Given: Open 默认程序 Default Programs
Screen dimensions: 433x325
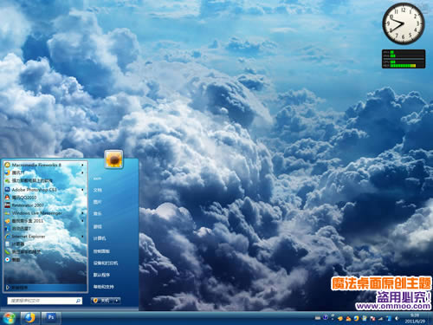Looking at the screenshot, I should click(x=101, y=275).
